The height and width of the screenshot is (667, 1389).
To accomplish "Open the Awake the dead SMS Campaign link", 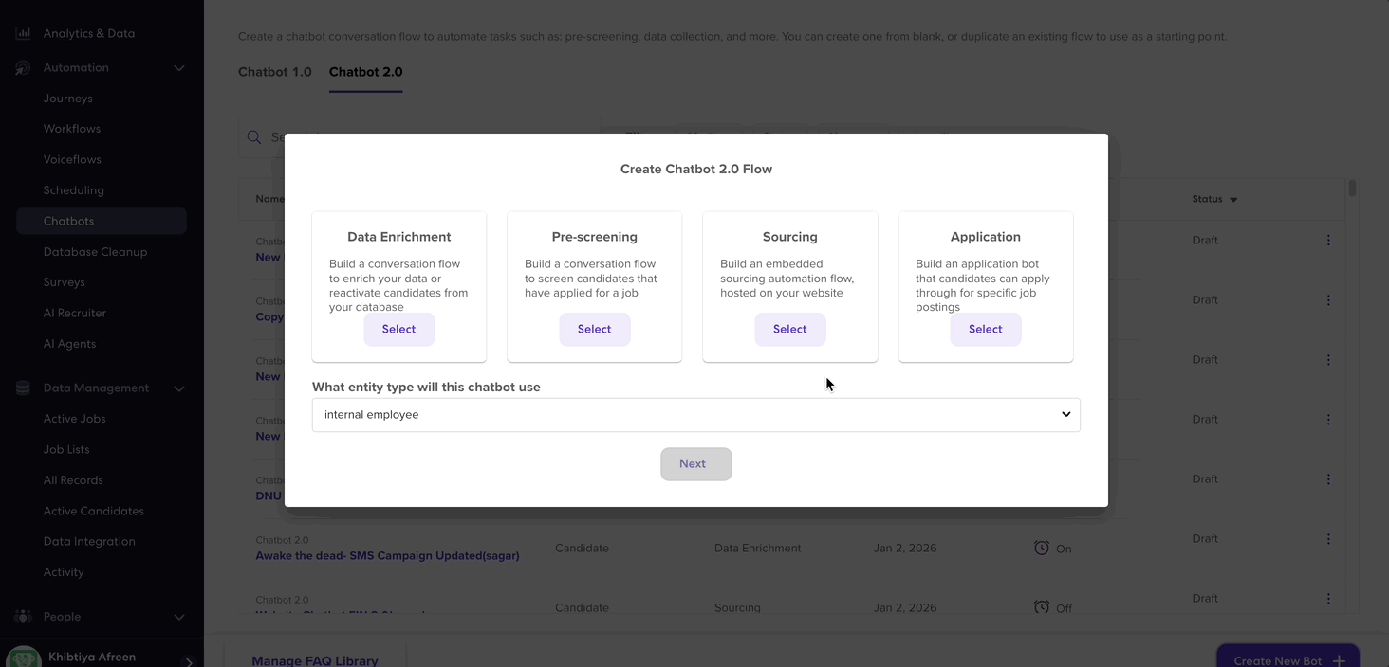I will pos(387,556).
